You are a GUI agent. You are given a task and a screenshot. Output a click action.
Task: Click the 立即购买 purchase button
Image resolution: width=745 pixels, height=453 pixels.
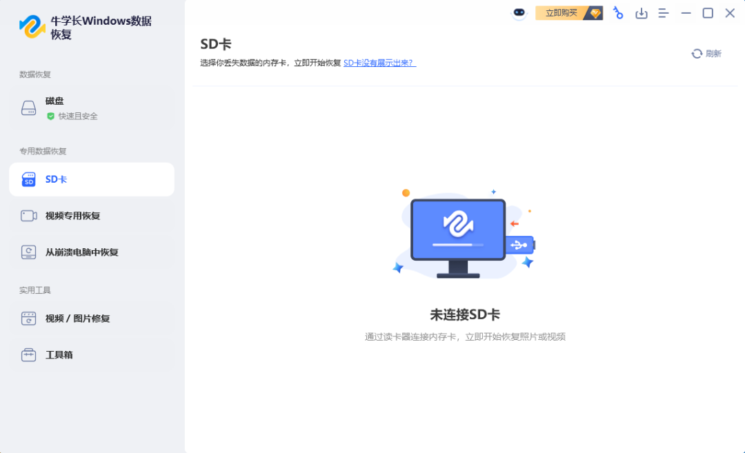(568, 13)
